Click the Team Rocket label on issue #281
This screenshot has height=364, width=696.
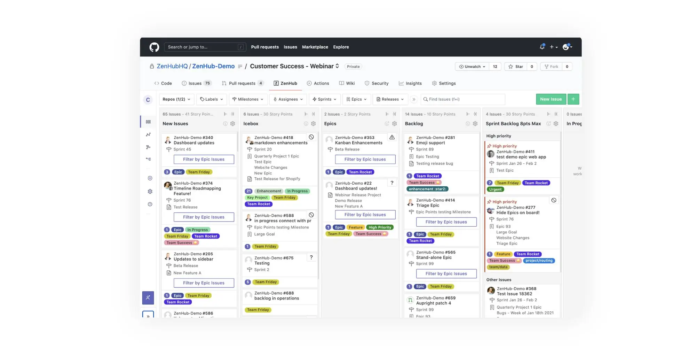click(428, 176)
